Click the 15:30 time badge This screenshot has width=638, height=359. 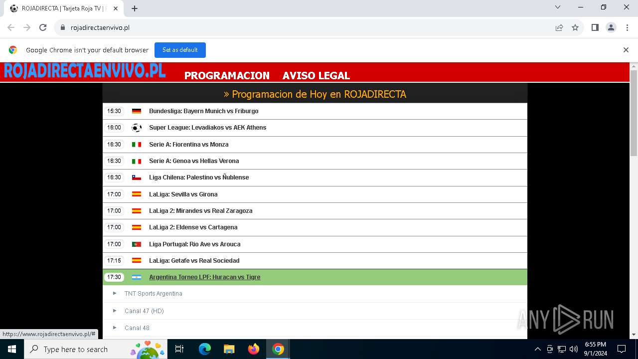[114, 111]
